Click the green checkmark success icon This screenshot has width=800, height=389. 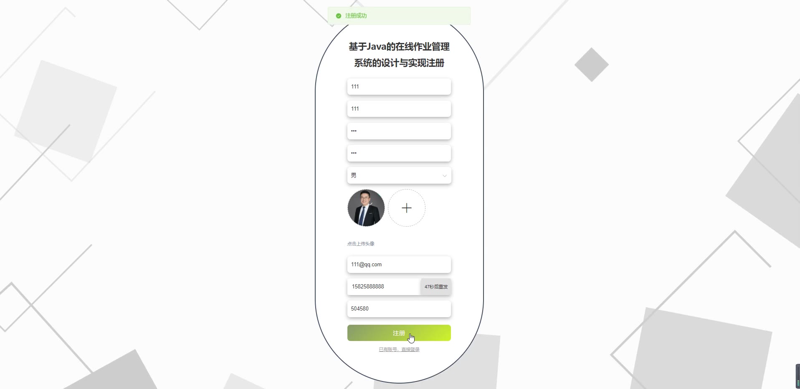339,16
